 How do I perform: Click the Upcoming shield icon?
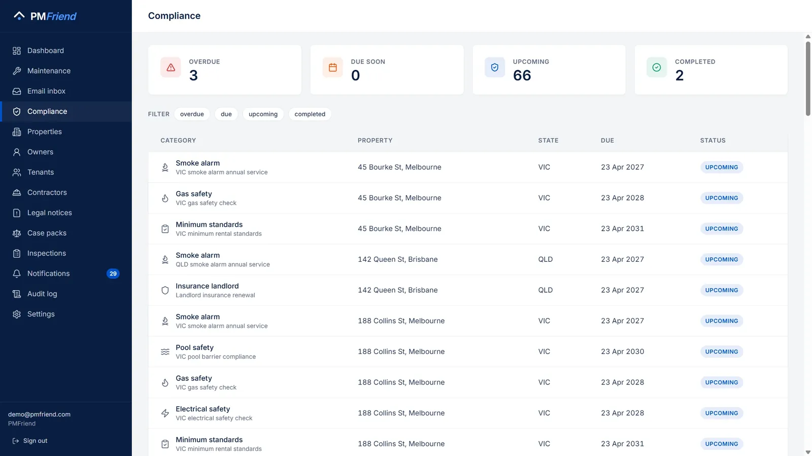pos(495,67)
